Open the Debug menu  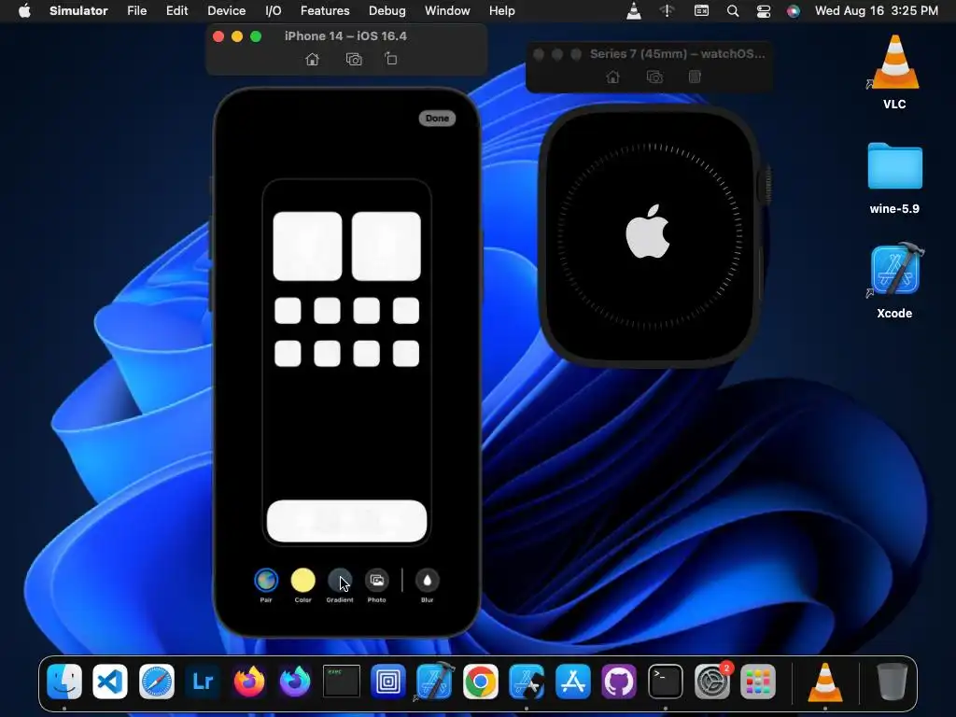[x=387, y=11]
